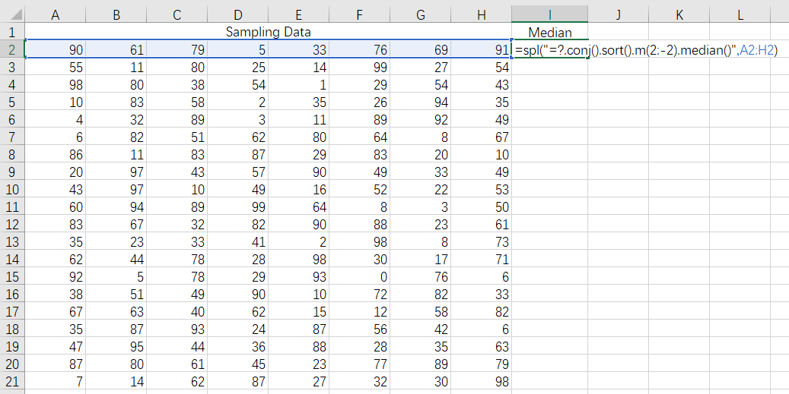Select column K header
The height and width of the screenshot is (394, 789).
[x=679, y=14]
